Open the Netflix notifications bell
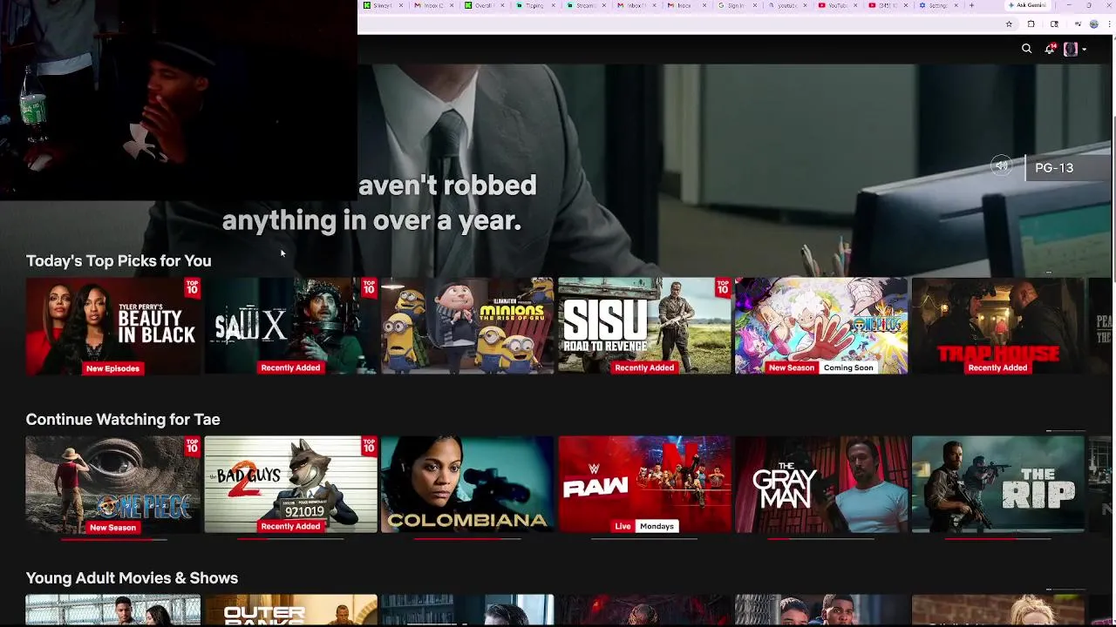1116x627 pixels. pyautogui.click(x=1050, y=49)
